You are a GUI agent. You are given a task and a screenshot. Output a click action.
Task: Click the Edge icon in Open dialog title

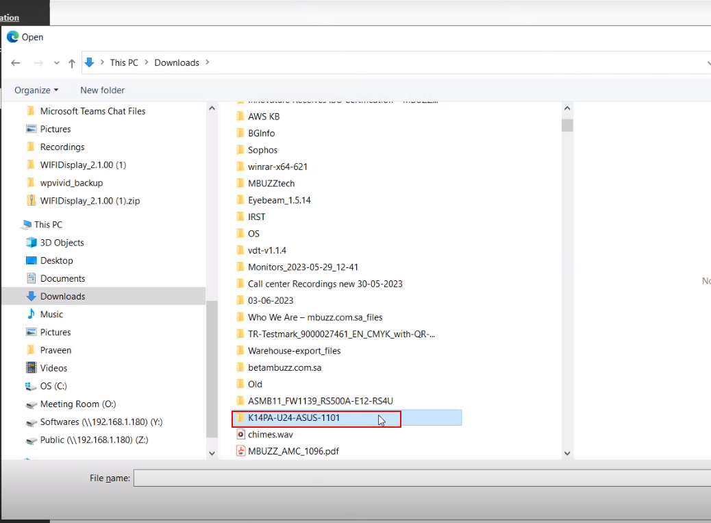(x=13, y=37)
